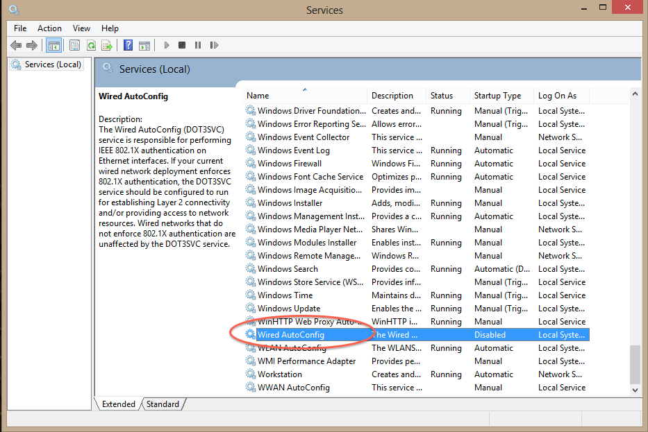Image resolution: width=648 pixels, height=432 pixels.
Task: Click the gear icon beside Wired AutoConfig
Action: (251, 334)
